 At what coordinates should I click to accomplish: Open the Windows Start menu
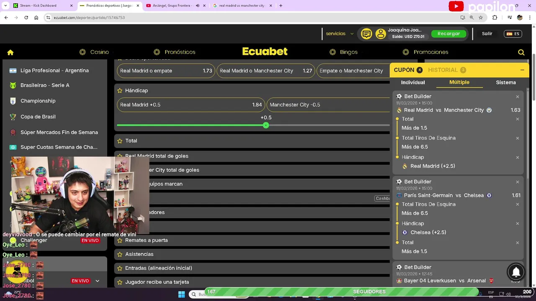pyautogui.click(x=181, y=294)
